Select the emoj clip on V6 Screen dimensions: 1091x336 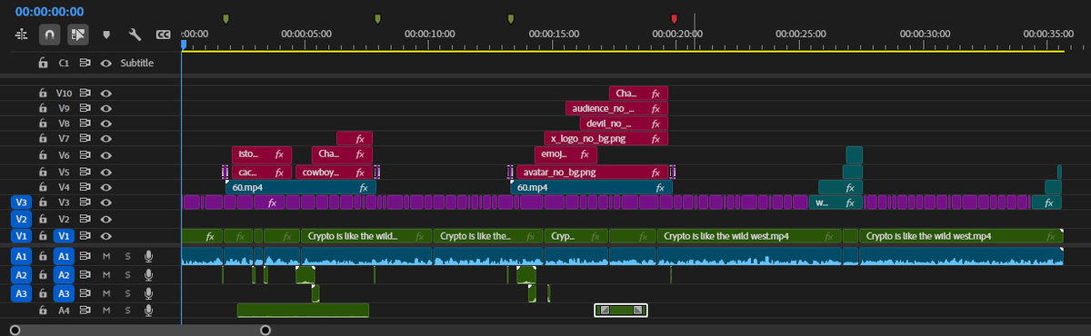pos(565,155)
